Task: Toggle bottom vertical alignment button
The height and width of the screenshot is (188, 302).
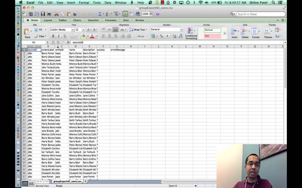Action: pyautogui.click(x=115, y=30)
